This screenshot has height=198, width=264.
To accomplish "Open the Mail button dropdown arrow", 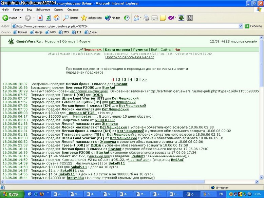I will (140, 18).
